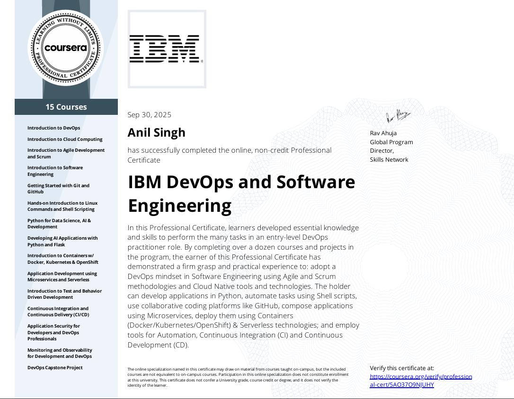514x399 pixels.
Task: Click the IBM logo
Action: [167, 49]
